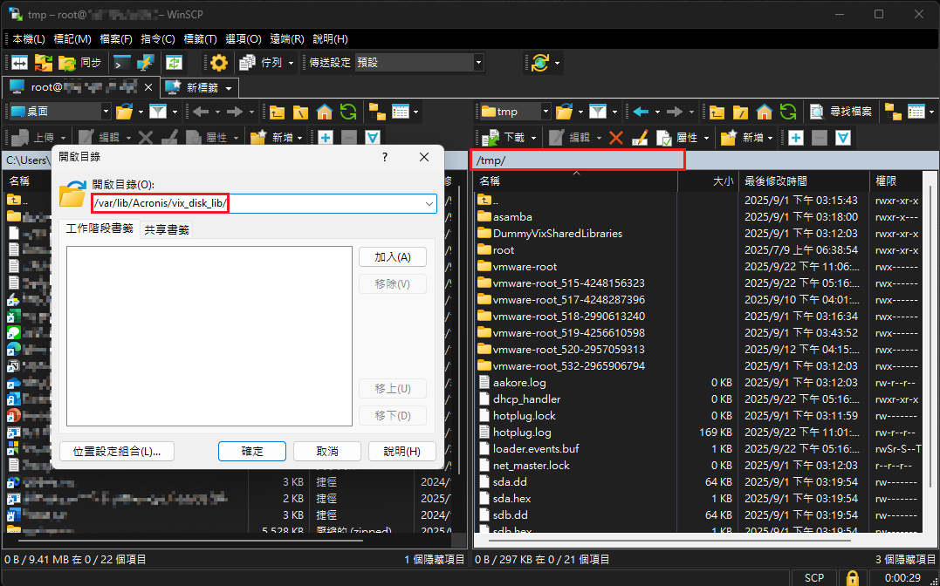Click 確定 OK button
This screenshot has width=940, height=586.
click(251, 451)
